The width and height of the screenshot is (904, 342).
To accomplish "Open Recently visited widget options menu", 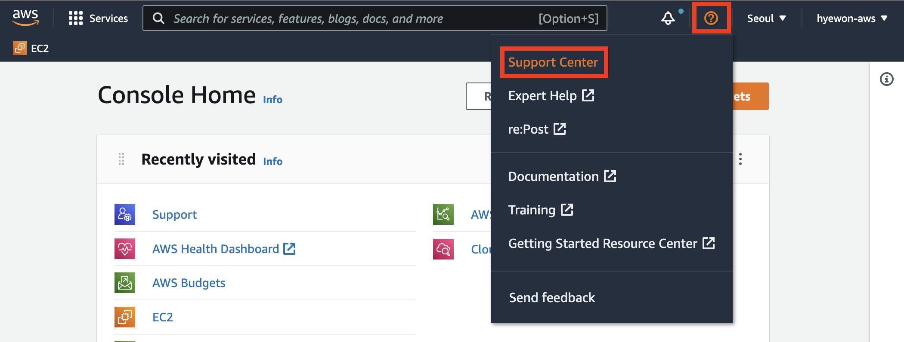I will tap(740, 159).
